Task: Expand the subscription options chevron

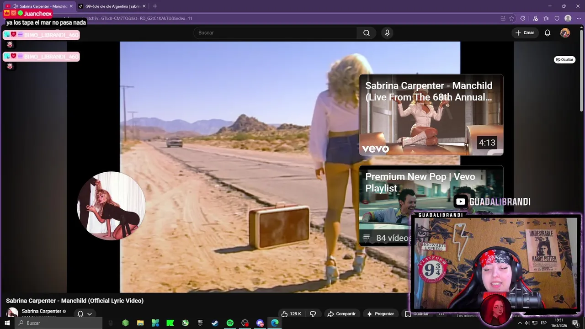Action: (x=90, y=314)
